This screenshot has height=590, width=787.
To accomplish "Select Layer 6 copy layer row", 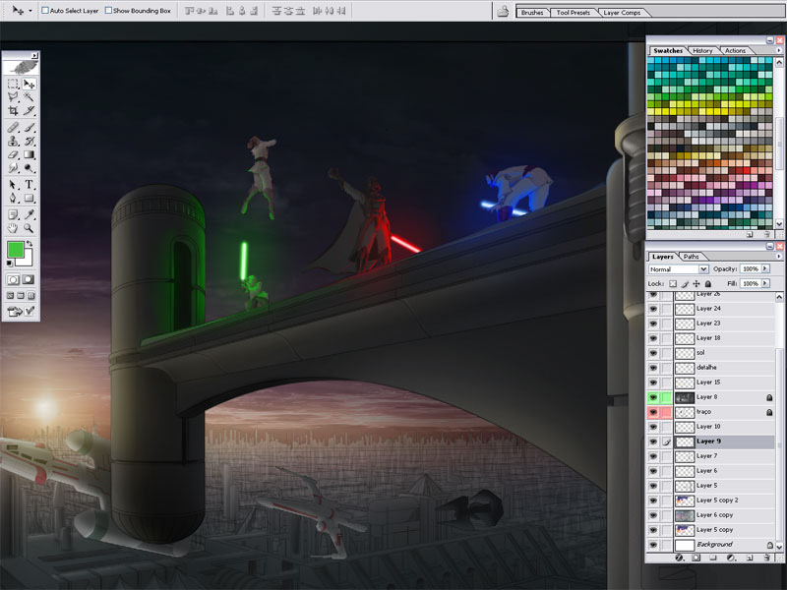I will pyautogui.click(x=724, y=515).
